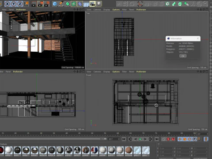Open ProRender menu in Top viewport
This screenshot has height=159, width=212.
(141, 10)
